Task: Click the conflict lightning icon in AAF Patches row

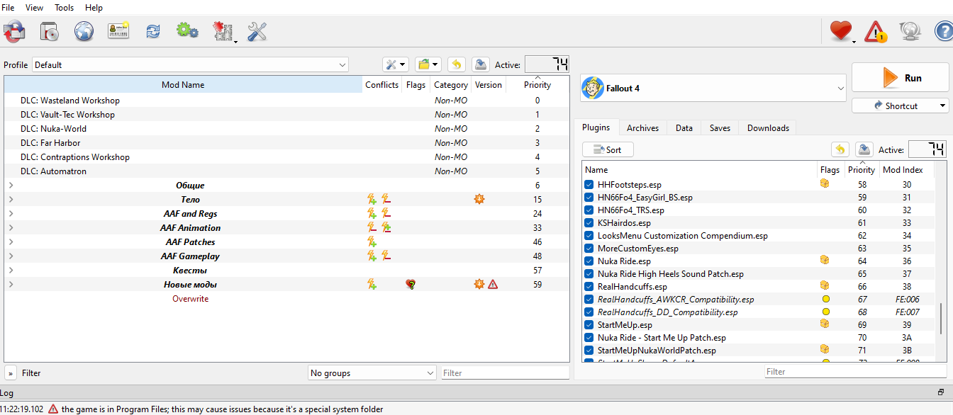Action: click(372, 241)
